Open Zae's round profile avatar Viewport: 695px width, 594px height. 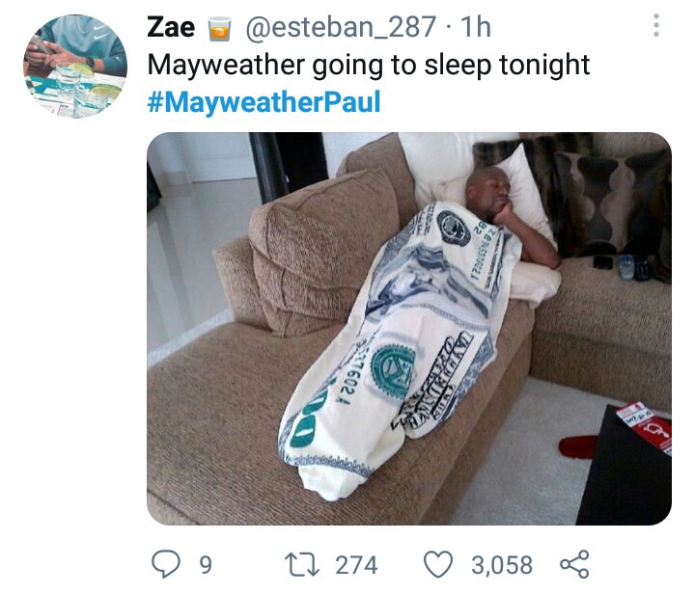(x=75, y=67)
